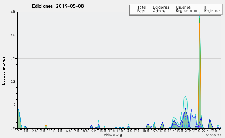Select the 'Usuarios' legend entry
Viewport: 225px width, 138px height.
tap(180, 7)
